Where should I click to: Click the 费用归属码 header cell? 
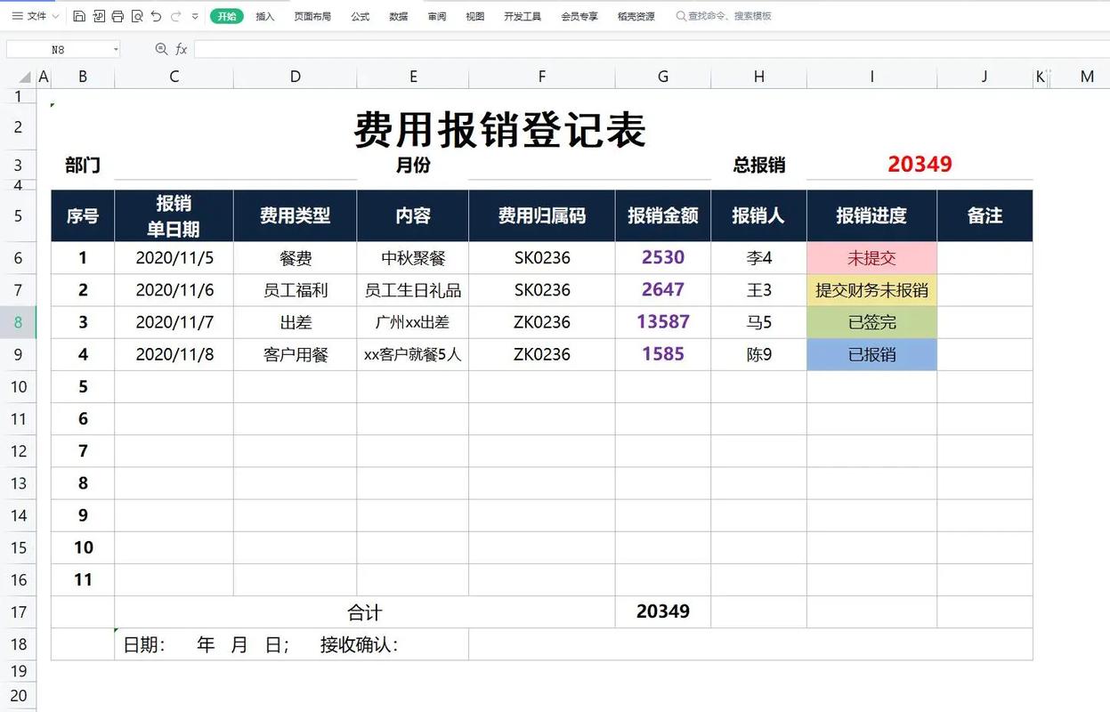point(542,215)
